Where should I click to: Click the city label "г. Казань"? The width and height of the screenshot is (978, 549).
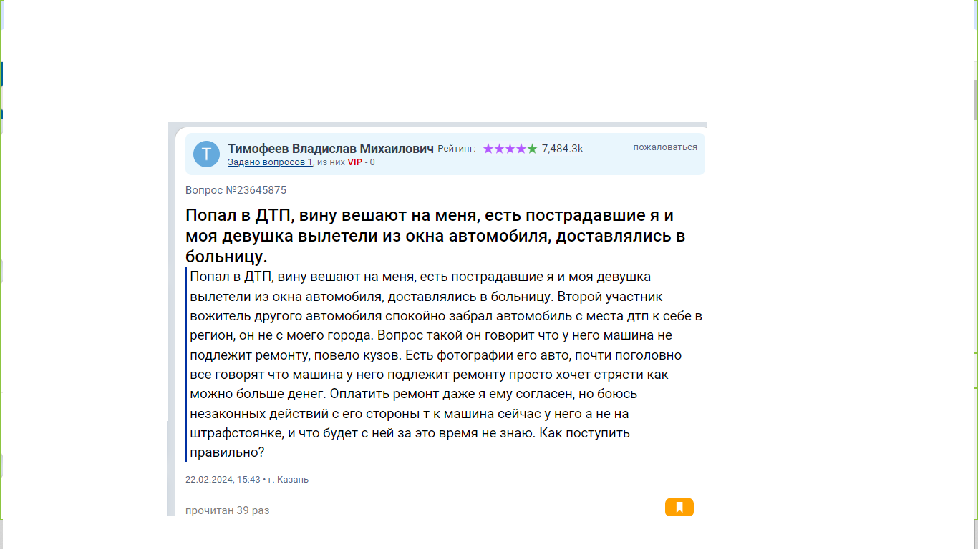pyautogui.click(x=288, y=480)
